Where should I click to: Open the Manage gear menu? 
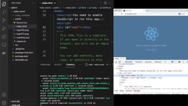click(4, 103)
